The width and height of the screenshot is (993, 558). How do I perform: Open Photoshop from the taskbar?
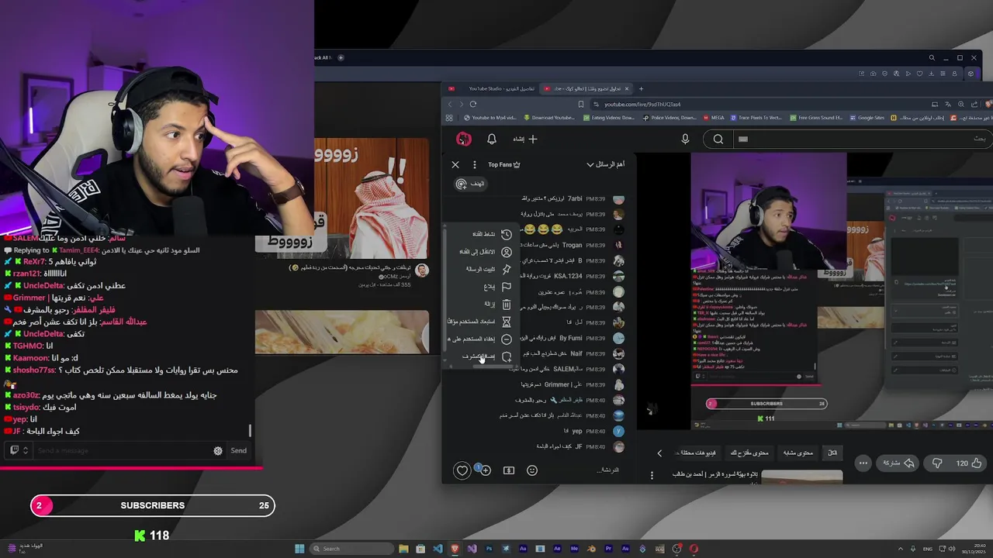[489, 549]
